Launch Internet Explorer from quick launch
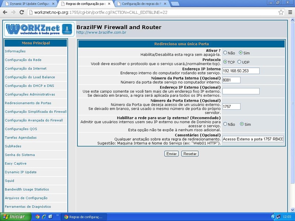Viewport: 295px width, 221px height. coord(44,217)
